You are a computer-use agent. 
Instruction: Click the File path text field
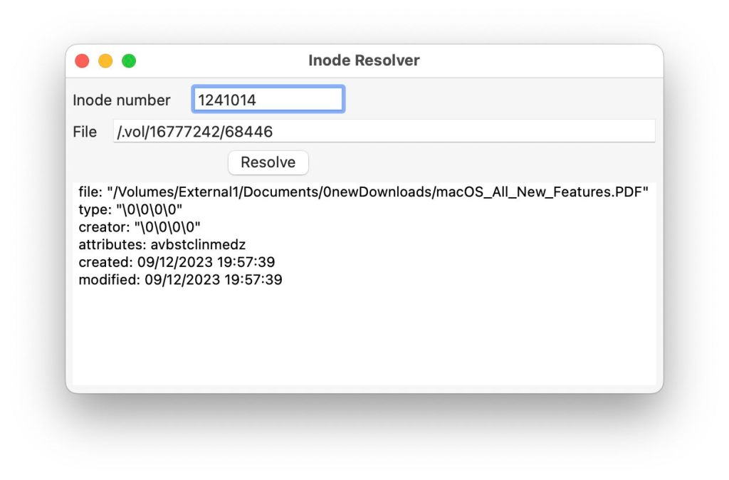click(384, 132)
